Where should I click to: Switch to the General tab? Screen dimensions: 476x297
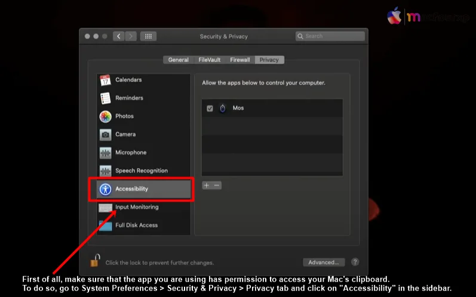178,60
